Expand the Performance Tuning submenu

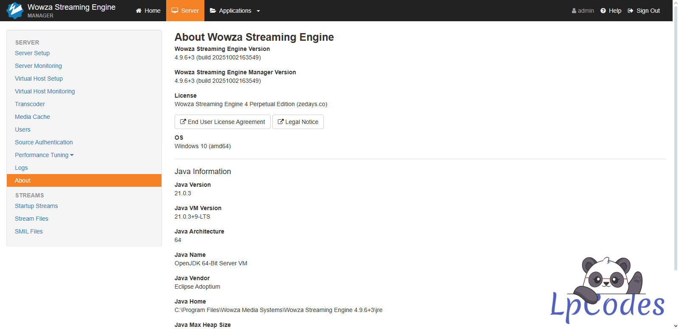click(44, 155)
